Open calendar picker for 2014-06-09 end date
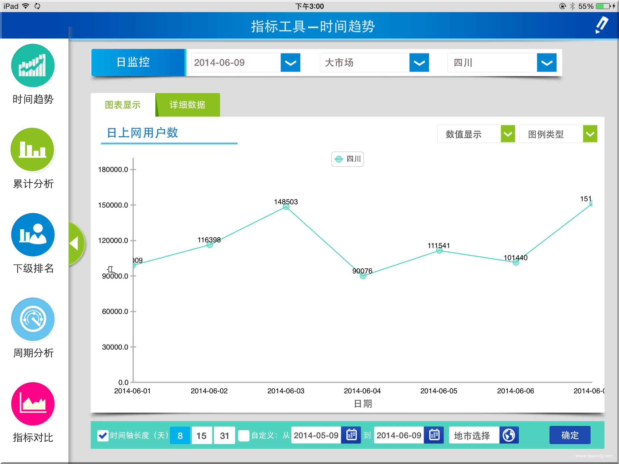The height and width of the screenshot is (464, 619). click(434, 435)
